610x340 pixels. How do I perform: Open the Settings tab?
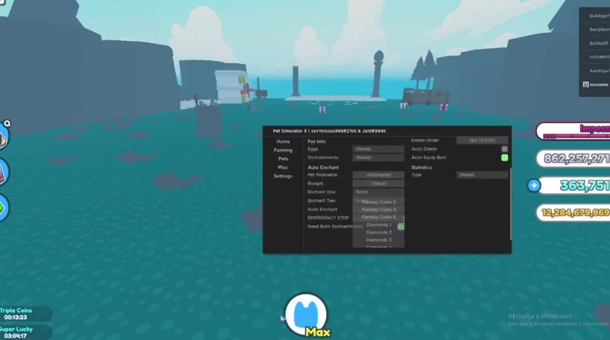(283, 176)
